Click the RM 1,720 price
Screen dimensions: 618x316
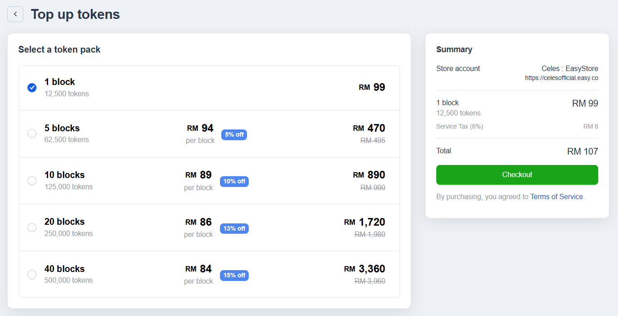[x=365, y=222]
